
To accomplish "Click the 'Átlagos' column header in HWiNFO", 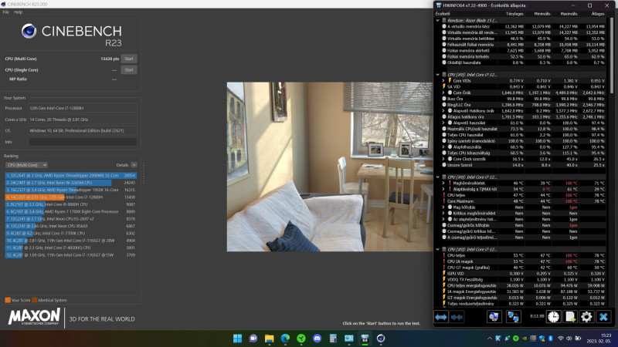I will (597, 14).
